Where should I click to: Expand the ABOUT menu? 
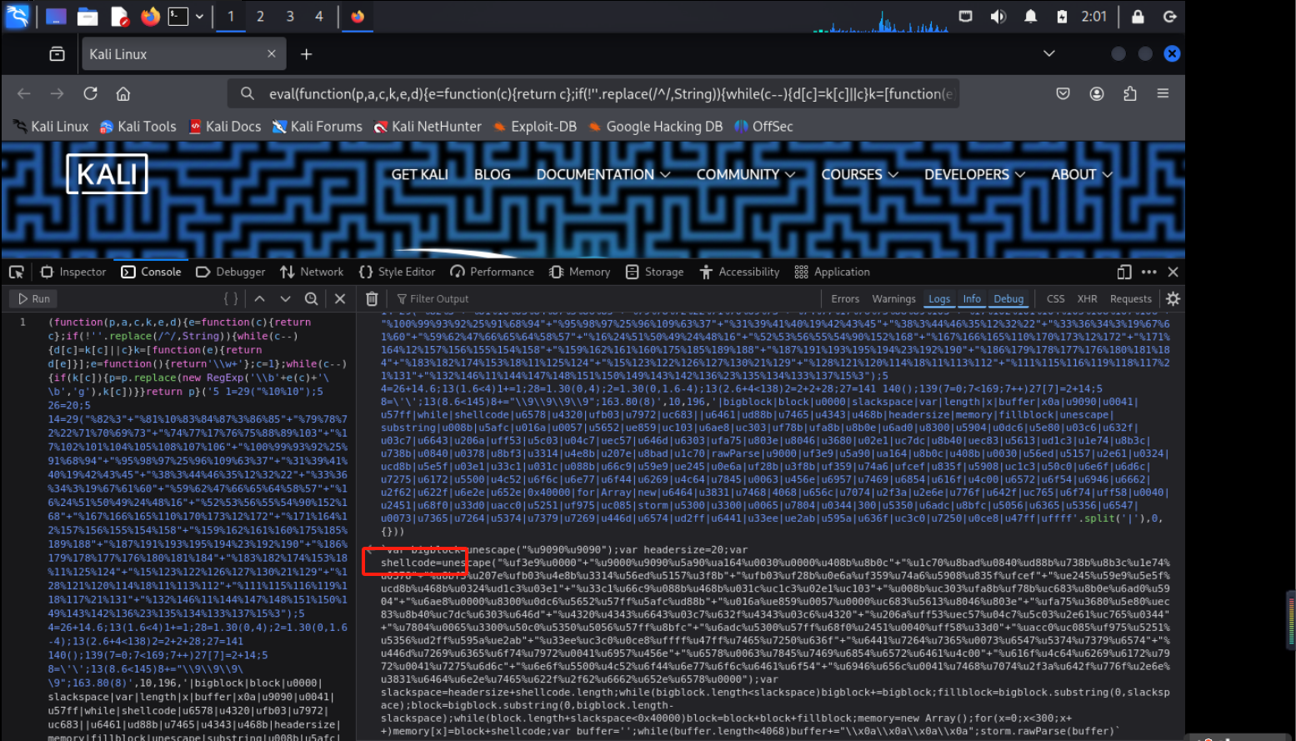point(1082,174)
